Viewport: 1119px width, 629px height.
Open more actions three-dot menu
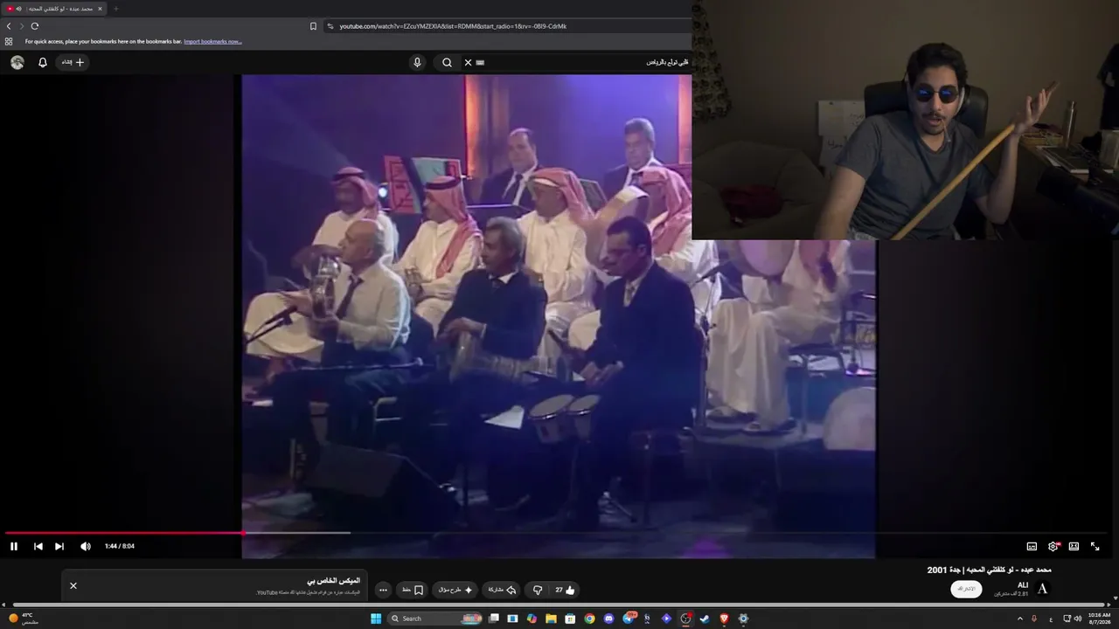pos(383,590)
